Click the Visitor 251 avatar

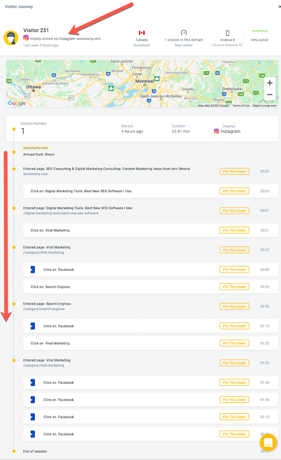pyautogui.click(x=11, y=38)
